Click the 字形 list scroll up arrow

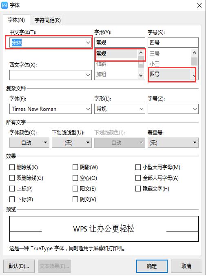141,52
